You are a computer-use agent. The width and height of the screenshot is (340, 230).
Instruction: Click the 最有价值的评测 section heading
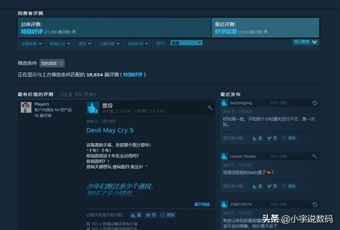[x=36, y=94]
